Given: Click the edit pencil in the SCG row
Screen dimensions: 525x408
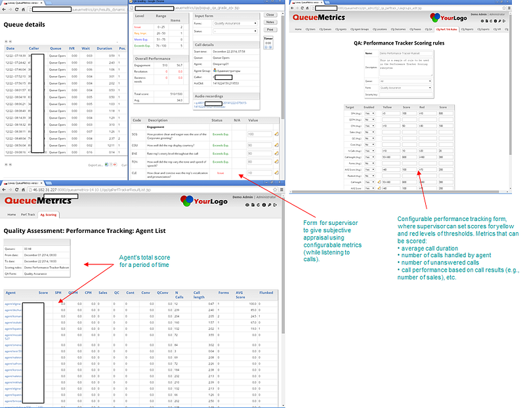Looking at the screenshot, I should tap(276, 134).
